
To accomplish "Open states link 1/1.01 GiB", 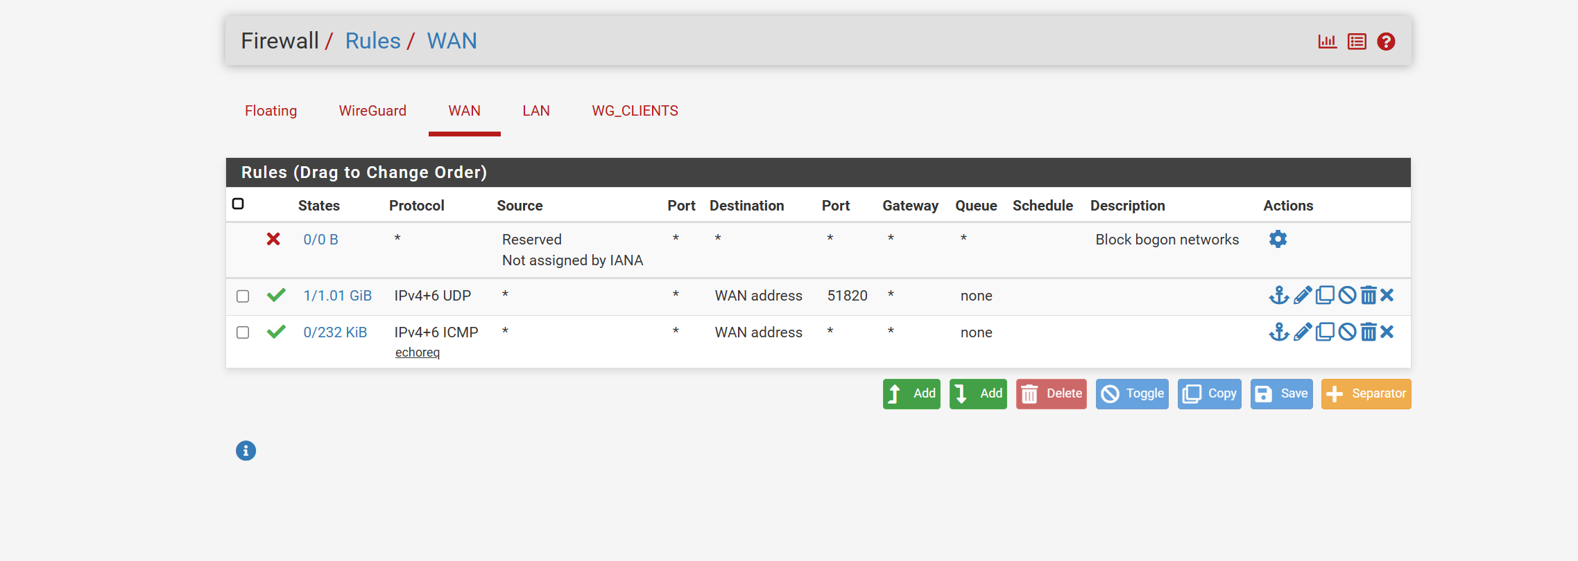I will (338, 296).
